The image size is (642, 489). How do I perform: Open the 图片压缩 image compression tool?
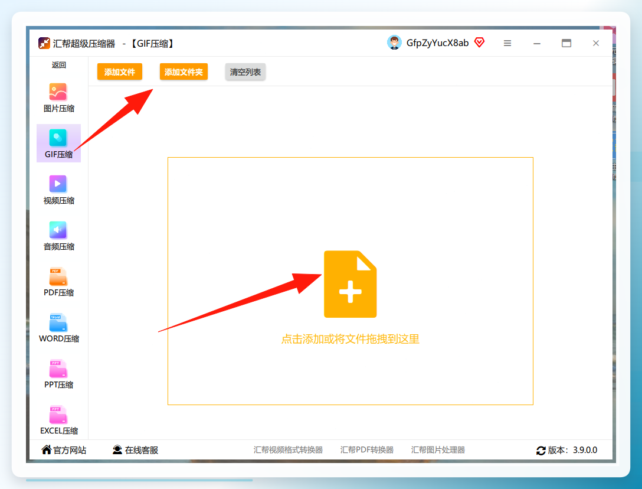pyautogui.click(x=58, y=97)
